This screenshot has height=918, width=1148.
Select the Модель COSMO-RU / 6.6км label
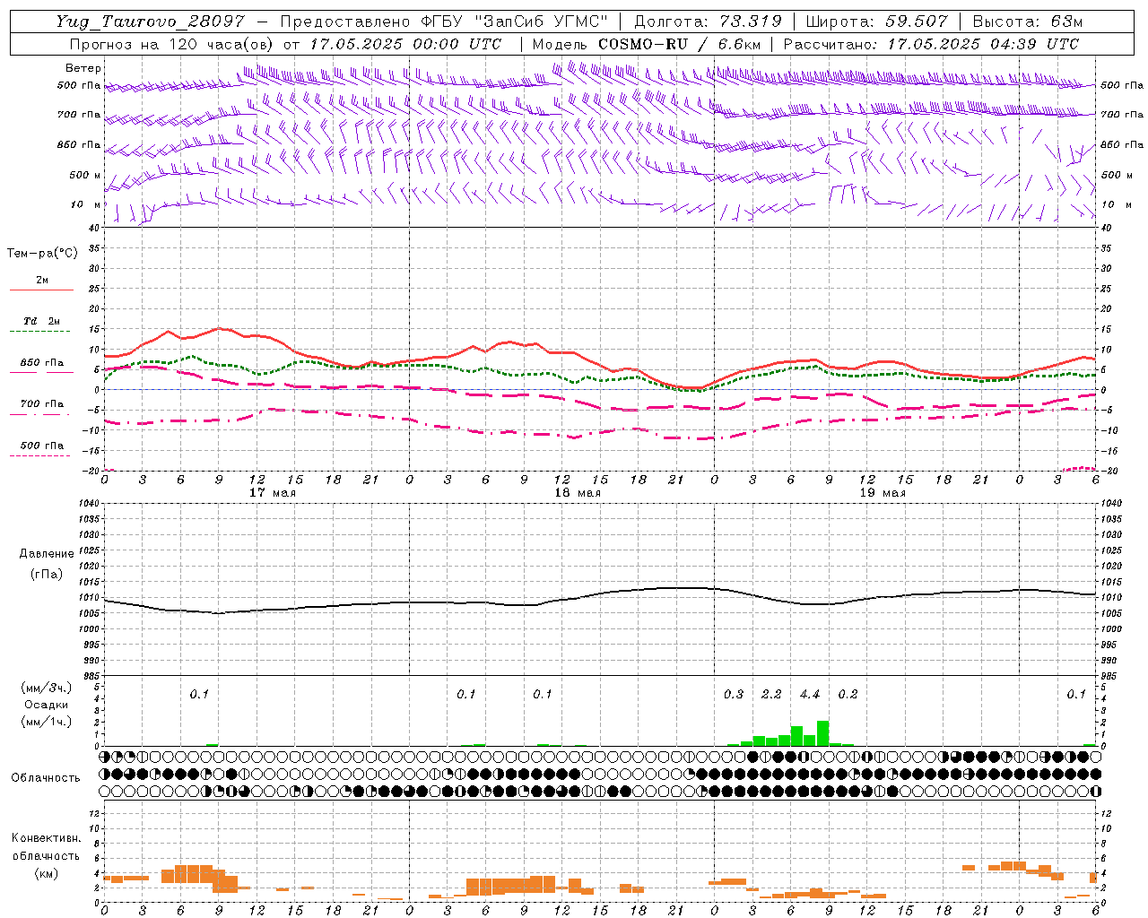[x=647, y=44]
